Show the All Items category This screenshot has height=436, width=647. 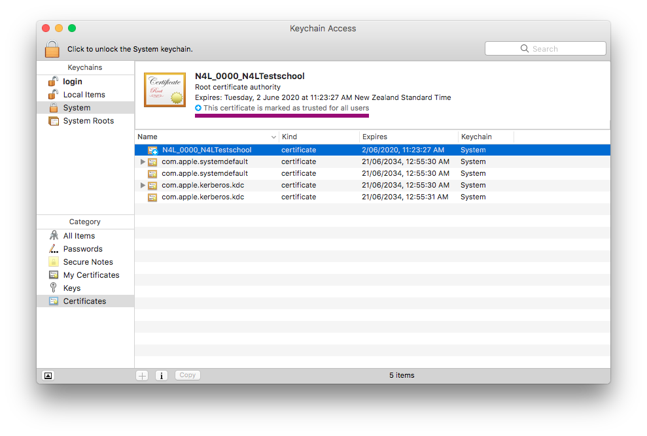[x=79, y=236]
